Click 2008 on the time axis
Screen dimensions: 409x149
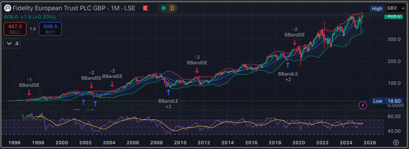tap(156, 143)
